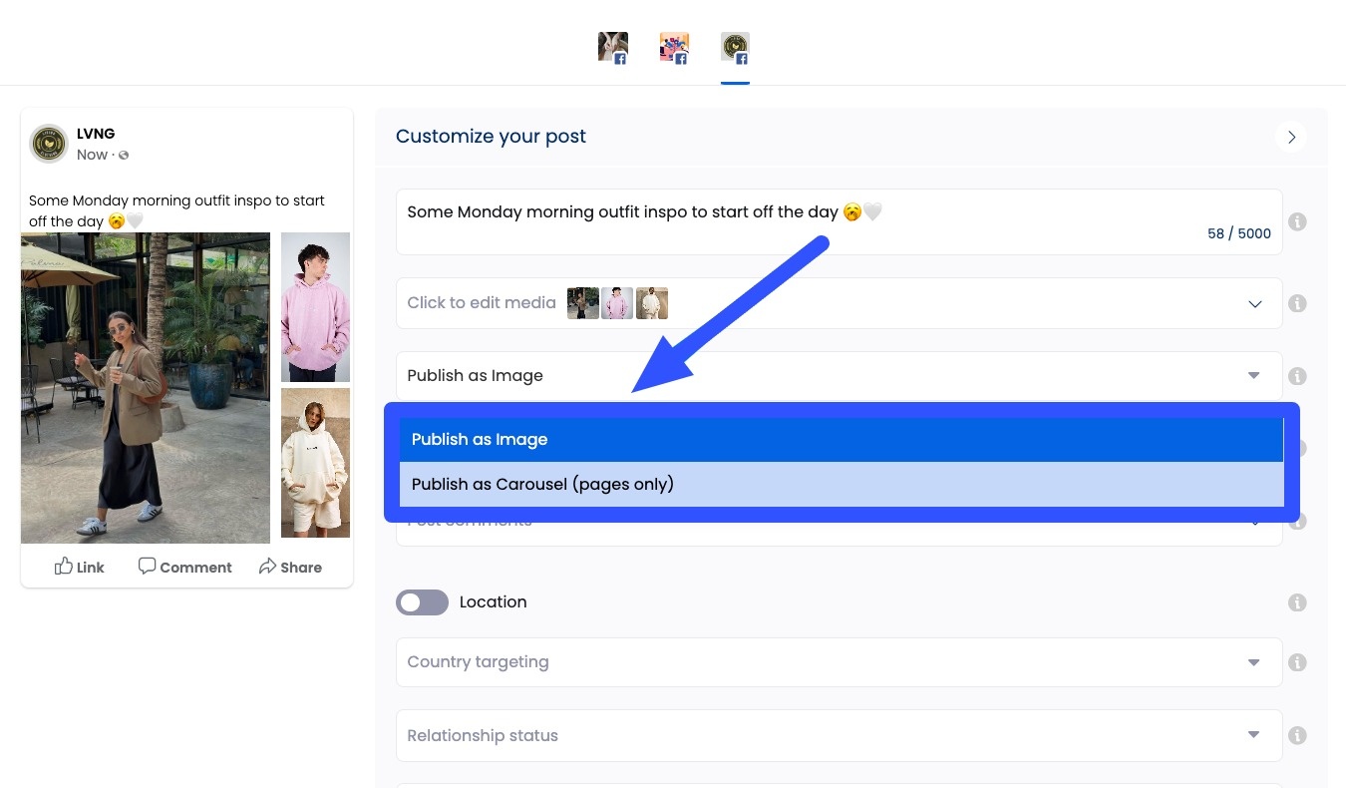Click the Comment speech-bubble icon in the preview

[147, 566]
